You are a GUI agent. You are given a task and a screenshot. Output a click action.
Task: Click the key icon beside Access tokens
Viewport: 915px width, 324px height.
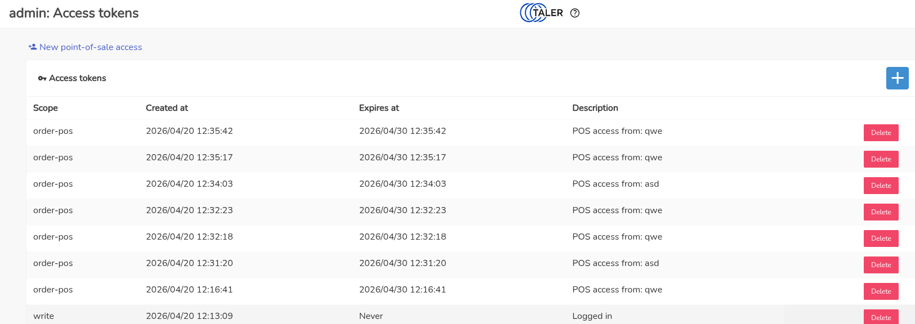42,79
